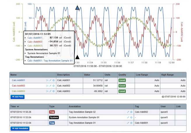Click the Quality column header

point(122,75)
